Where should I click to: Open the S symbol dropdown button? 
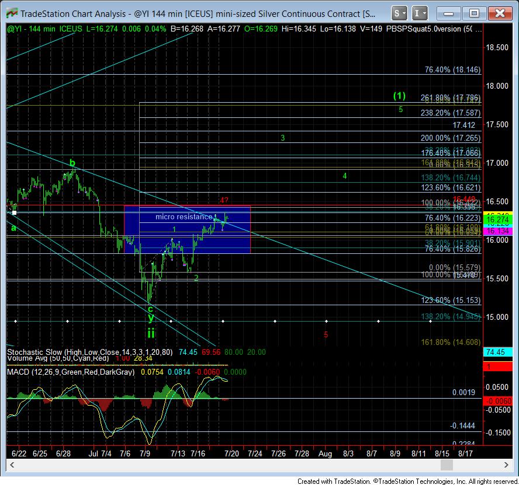[399, 13]
